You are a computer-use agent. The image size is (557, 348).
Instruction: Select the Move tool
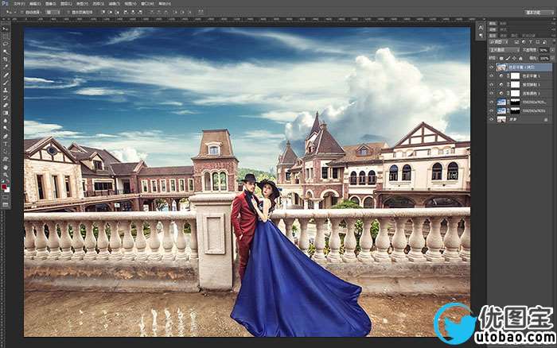point(5,29)
